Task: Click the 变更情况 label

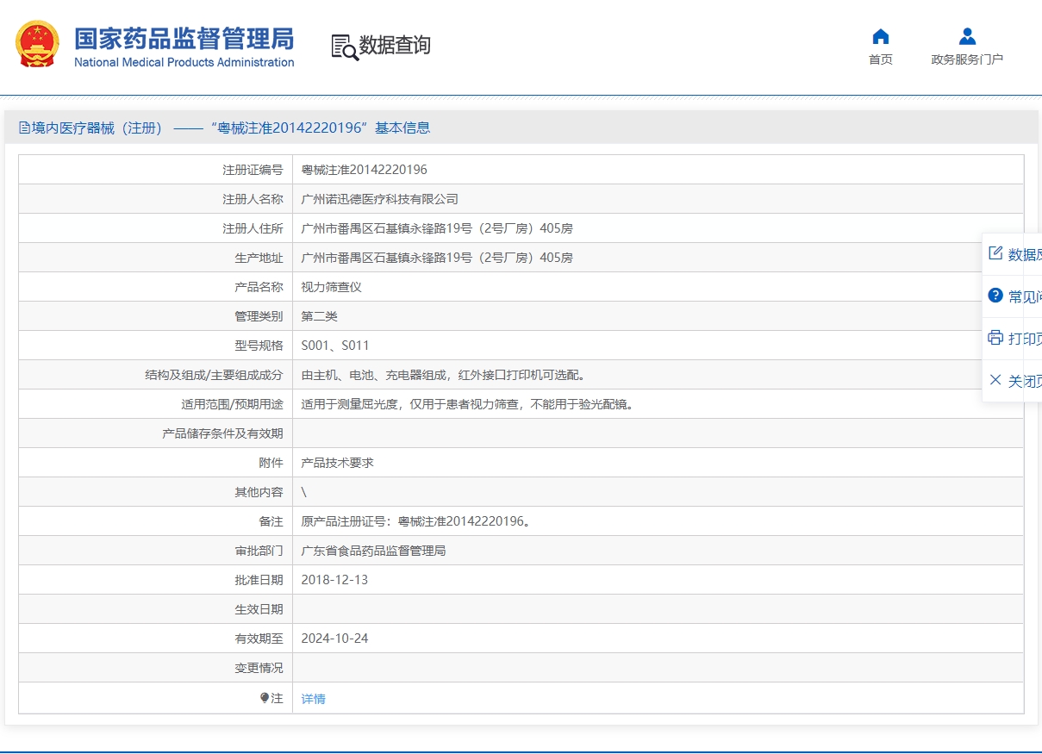Action: [259, 668]
